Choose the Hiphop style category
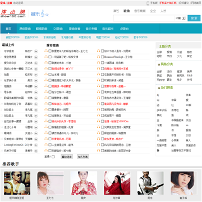Screen dimensions: 202x202 pos(160,80)
